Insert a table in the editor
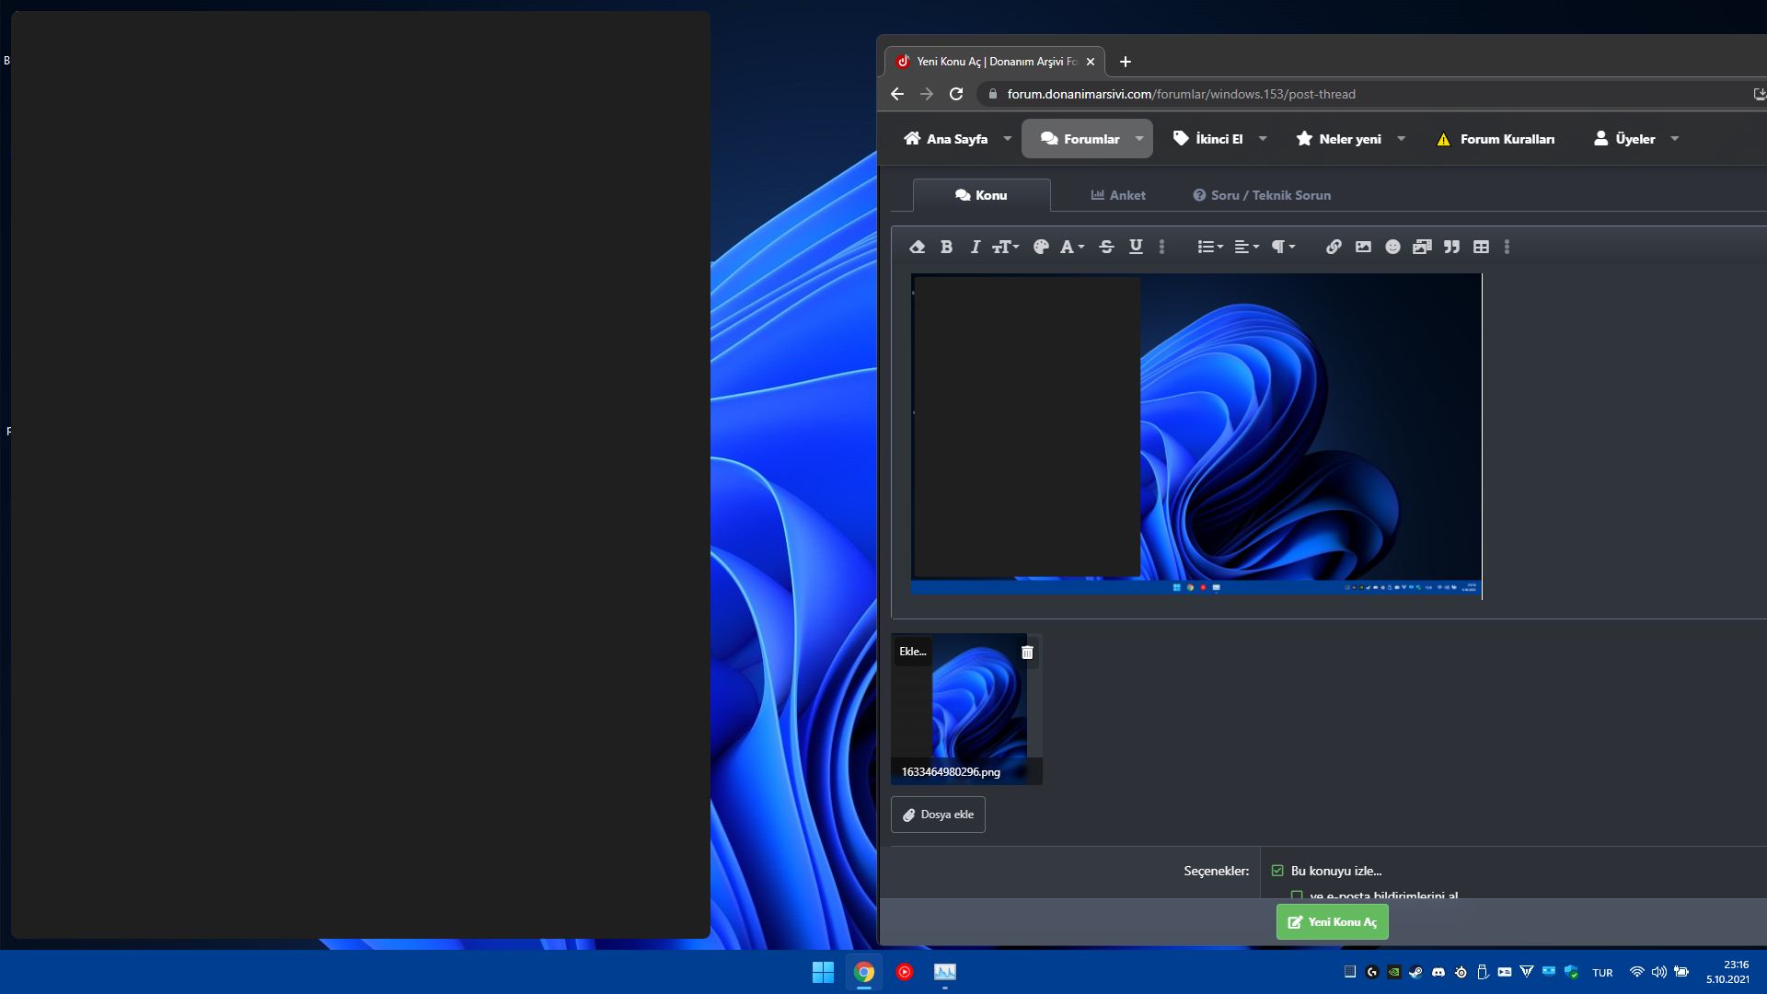Image resolution: width=1767 pixels, height=994 pixels. [1481, 247]
